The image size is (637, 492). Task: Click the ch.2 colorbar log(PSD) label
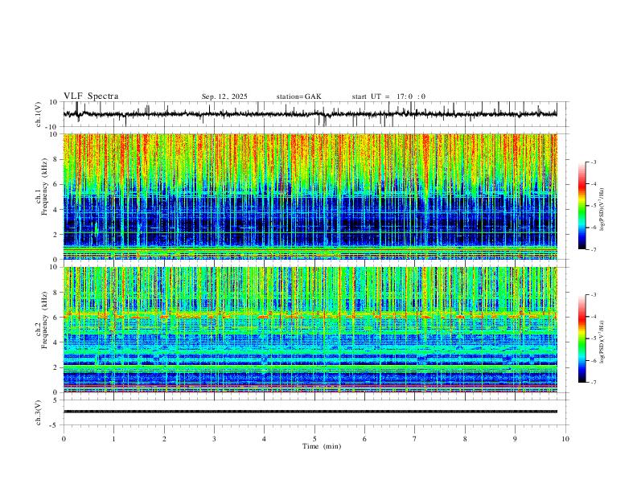(x=602, y=342)
